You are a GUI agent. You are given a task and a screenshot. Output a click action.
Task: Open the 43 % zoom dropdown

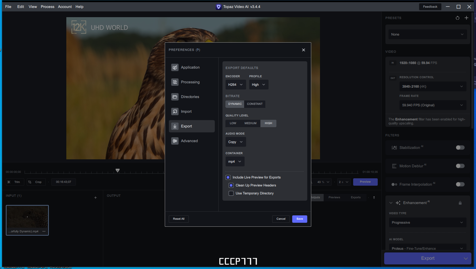(323, 182)
